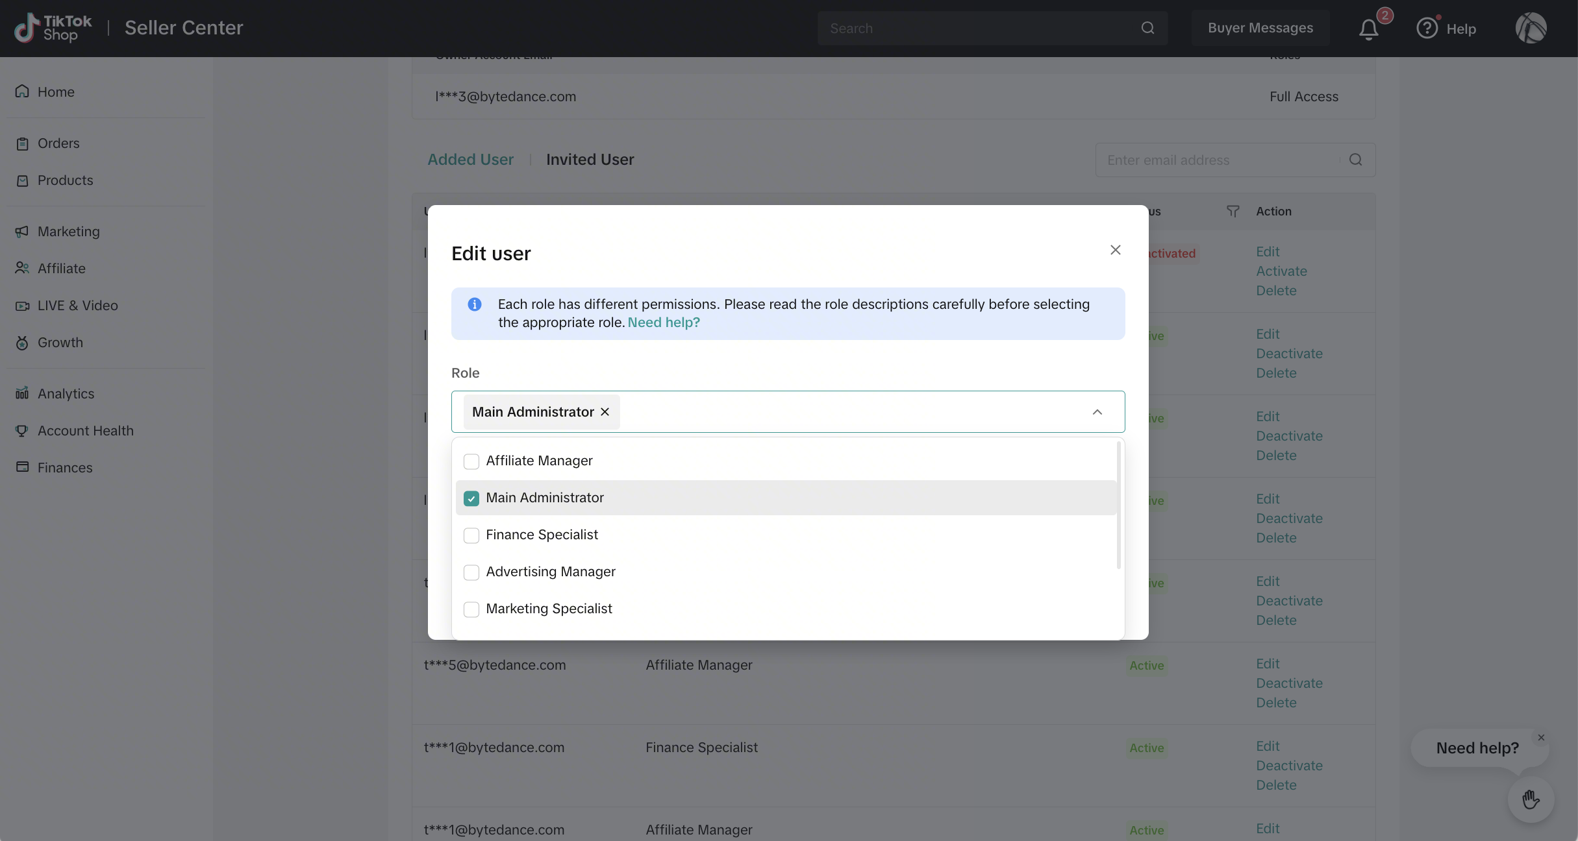Open the hand-shaped help assistant button
This screenshot has width=1578, height=841.
[x=1531, y=799]
